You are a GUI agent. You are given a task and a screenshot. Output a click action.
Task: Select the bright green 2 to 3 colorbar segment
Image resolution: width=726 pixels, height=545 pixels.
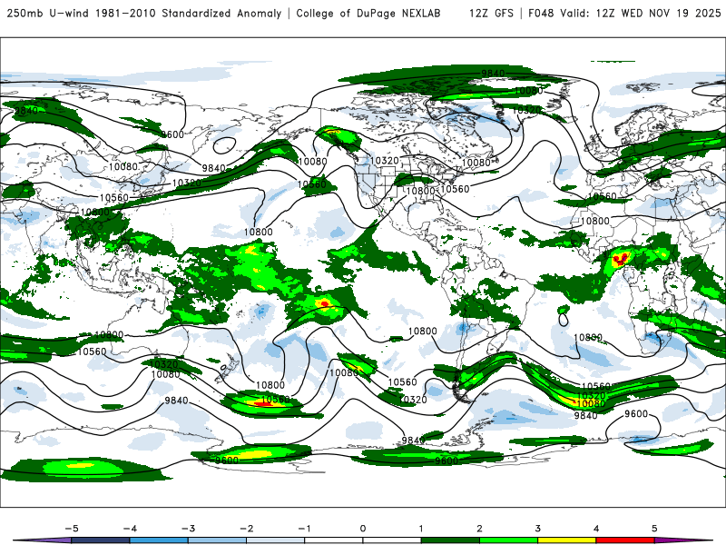coord(508,540)
